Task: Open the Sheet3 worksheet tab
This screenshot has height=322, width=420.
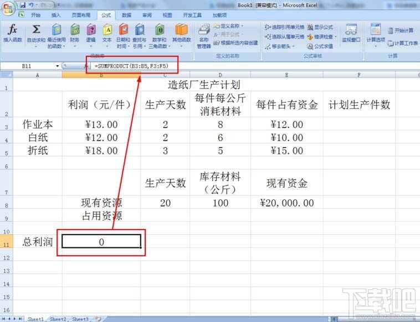Action: (x=80, y=319)
